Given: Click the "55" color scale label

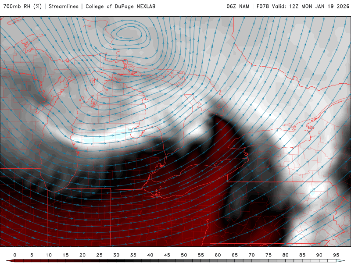Looking at the screenshot, I should click(x=201, y=255).
